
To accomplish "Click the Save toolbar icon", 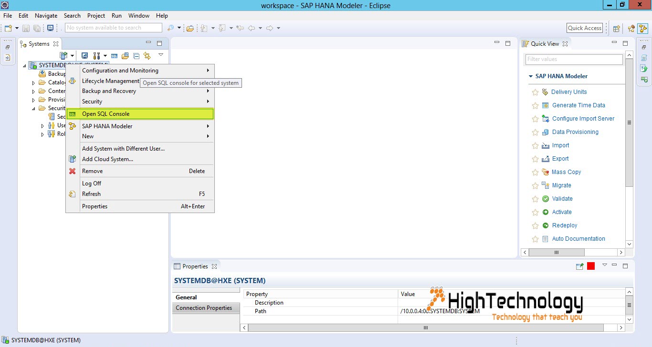I will click(25, 28).
